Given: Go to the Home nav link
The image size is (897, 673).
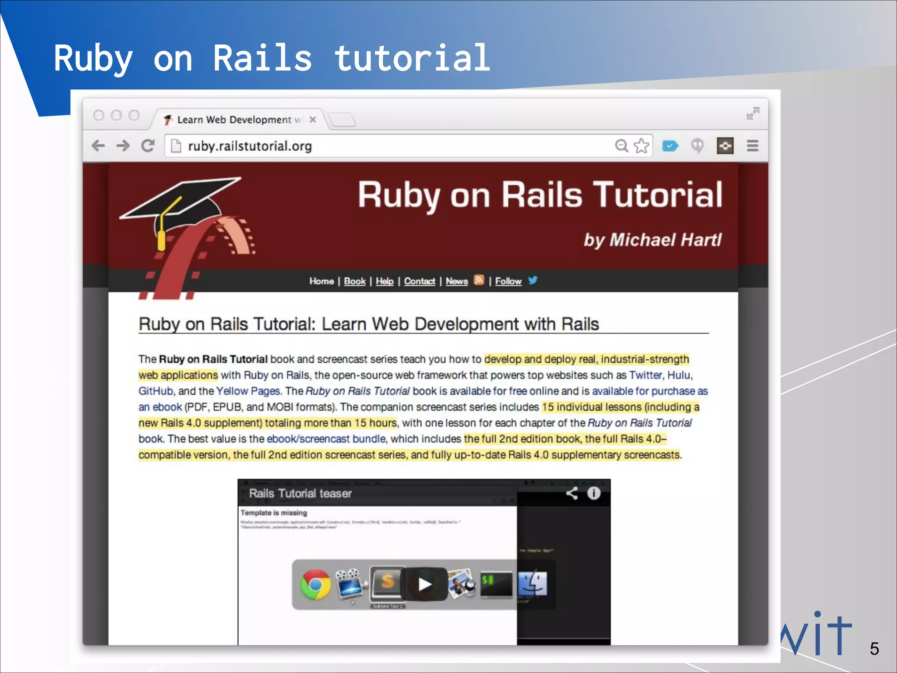Looking at the screenshot, I should pos(321,281).
